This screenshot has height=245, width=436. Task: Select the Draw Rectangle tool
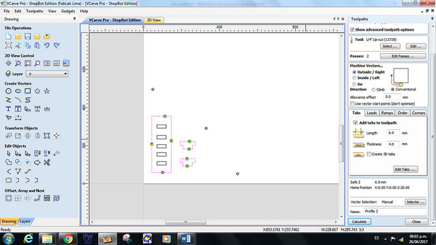[27, 91]
